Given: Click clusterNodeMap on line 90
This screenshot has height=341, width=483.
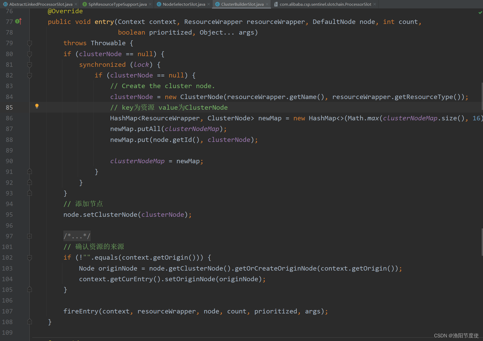Looking at the screenshot, I should point(137,161).
